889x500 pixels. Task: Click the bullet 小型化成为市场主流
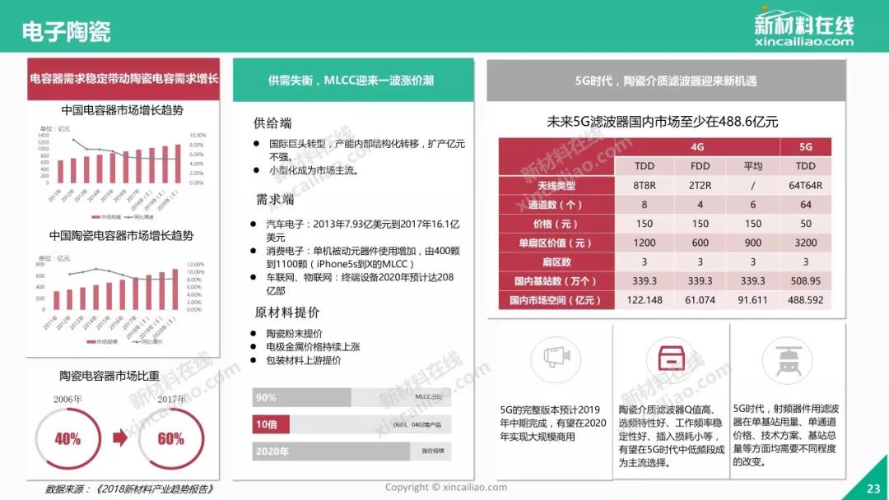[x=314, y=170]
